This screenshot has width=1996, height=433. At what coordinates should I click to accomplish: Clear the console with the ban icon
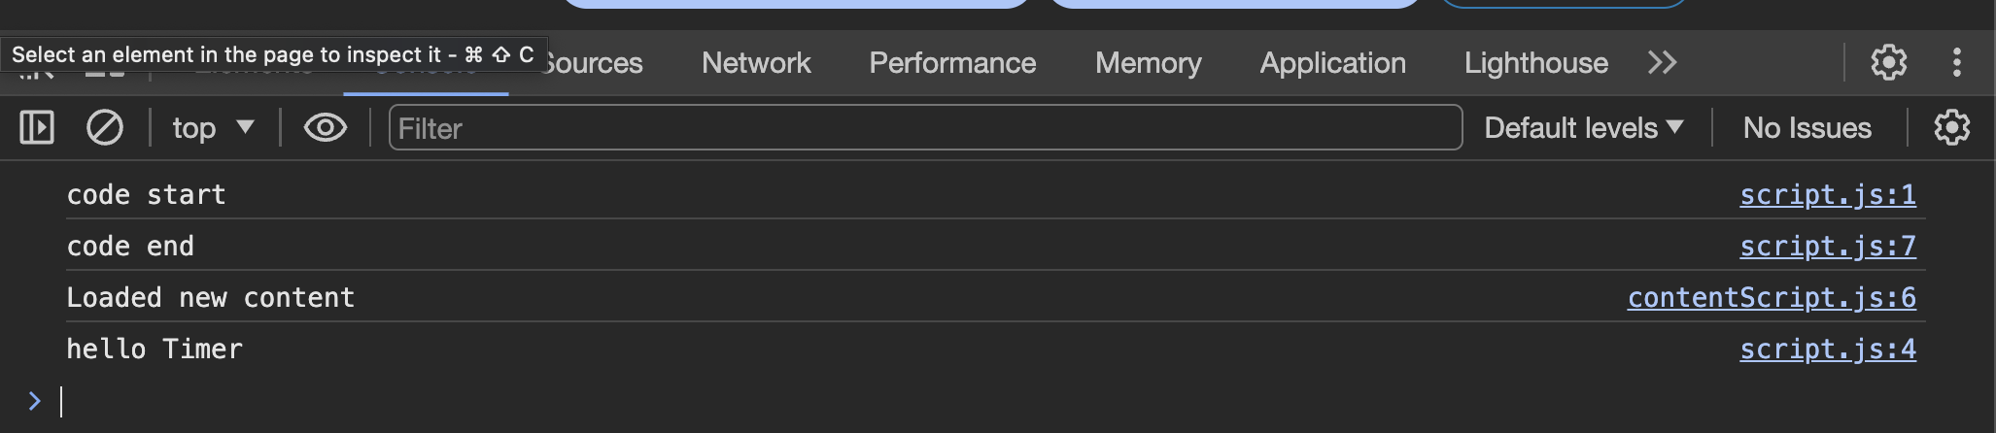coord(105,128)
